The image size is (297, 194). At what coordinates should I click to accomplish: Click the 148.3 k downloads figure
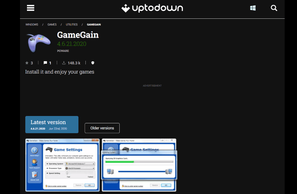coord(74,63)
